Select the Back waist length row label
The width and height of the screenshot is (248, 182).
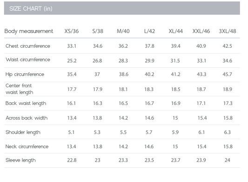[26, 103]
